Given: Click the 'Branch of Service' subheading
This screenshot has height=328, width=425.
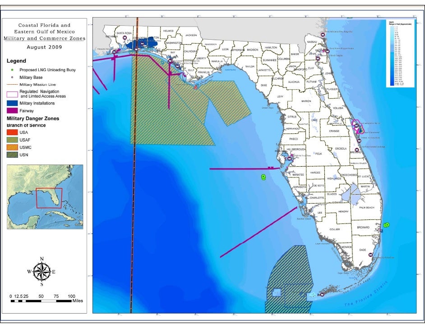Looking at the screenshot, I should pyautogui.click(x=26, y=125).
